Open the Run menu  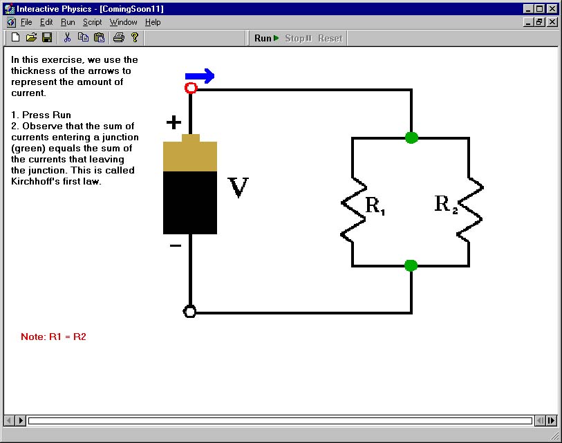pyautogui.click(x=68, y=22)
